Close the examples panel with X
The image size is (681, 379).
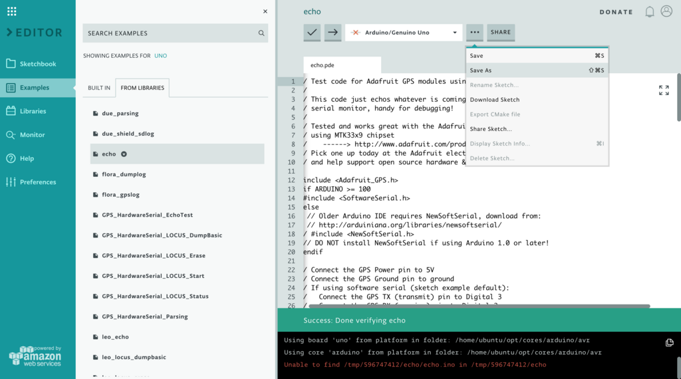[265, 12]
